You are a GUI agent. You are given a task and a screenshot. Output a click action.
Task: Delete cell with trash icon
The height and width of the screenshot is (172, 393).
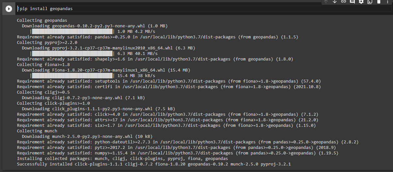379,2
